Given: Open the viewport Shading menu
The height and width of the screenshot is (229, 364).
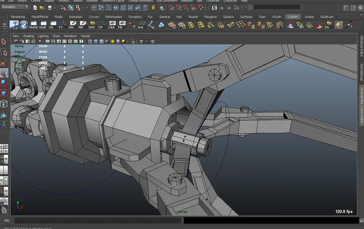Looking at the screenshot, I should (28, 36).
